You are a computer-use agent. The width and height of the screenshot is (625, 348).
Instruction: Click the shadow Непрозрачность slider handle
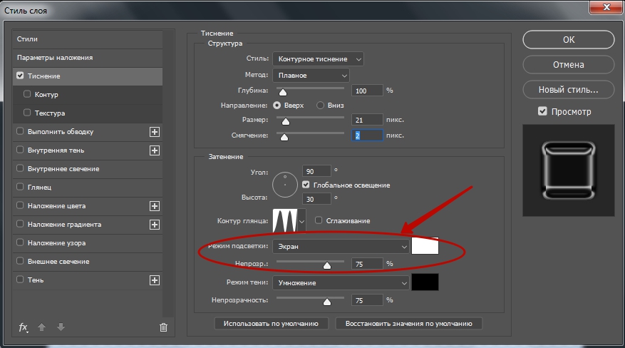click(x=327, y=302)
